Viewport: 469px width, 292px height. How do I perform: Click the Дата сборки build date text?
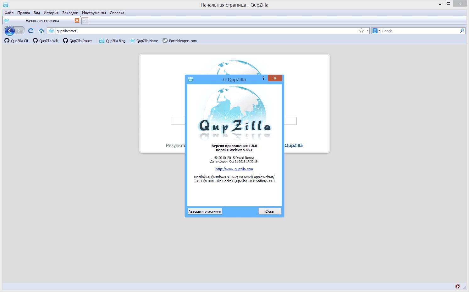(234, 162)
